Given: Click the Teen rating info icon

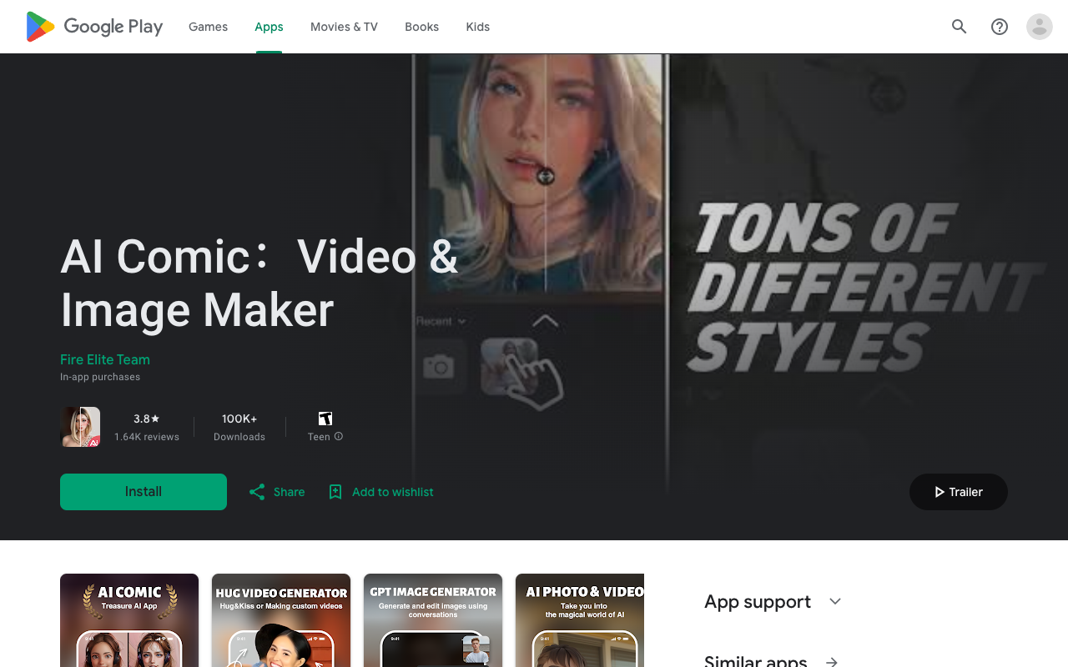Looking at the screenshot, I should click(x=339, y=436).
